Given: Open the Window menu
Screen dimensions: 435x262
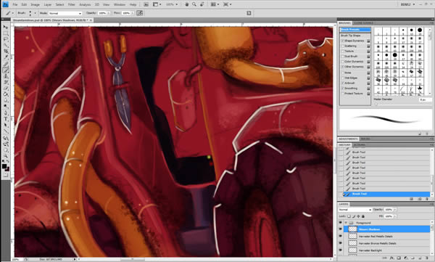Looking at the screenshot, I should click(x=120, y=5).
